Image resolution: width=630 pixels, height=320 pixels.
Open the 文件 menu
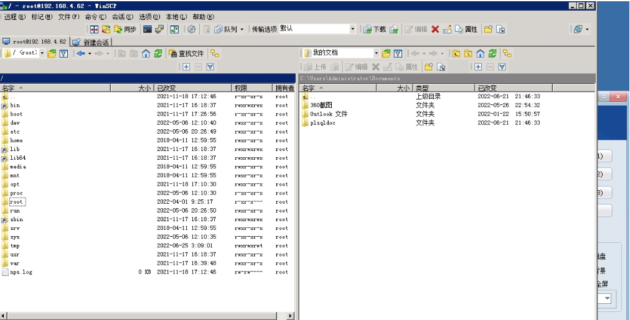[69, 17]
